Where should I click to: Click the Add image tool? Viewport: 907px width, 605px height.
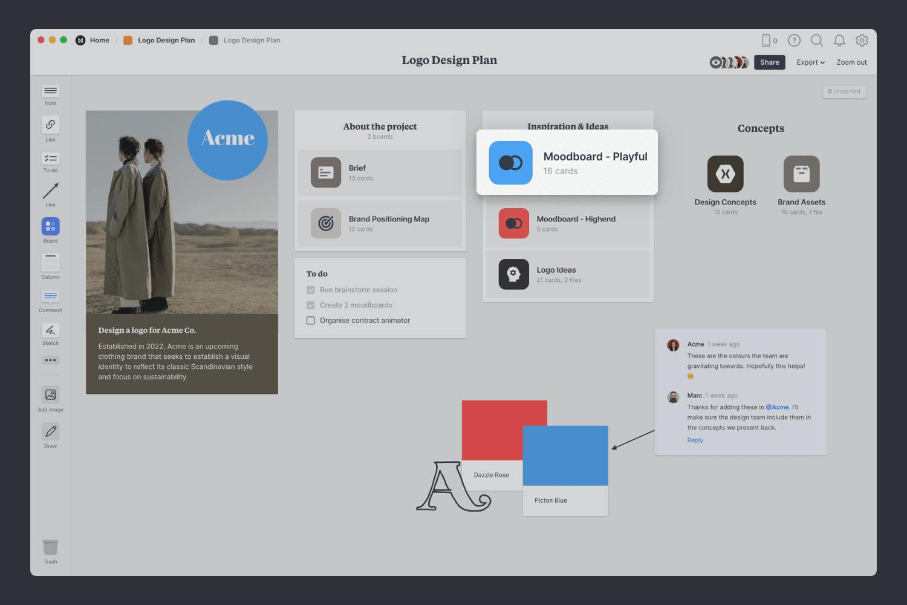click(x=50, y=395)
